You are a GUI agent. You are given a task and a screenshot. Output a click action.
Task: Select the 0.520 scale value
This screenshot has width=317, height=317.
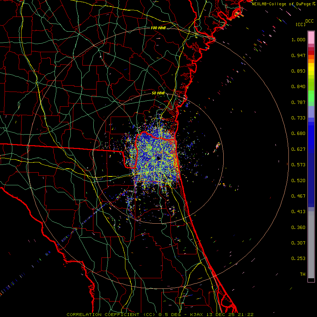298,181
